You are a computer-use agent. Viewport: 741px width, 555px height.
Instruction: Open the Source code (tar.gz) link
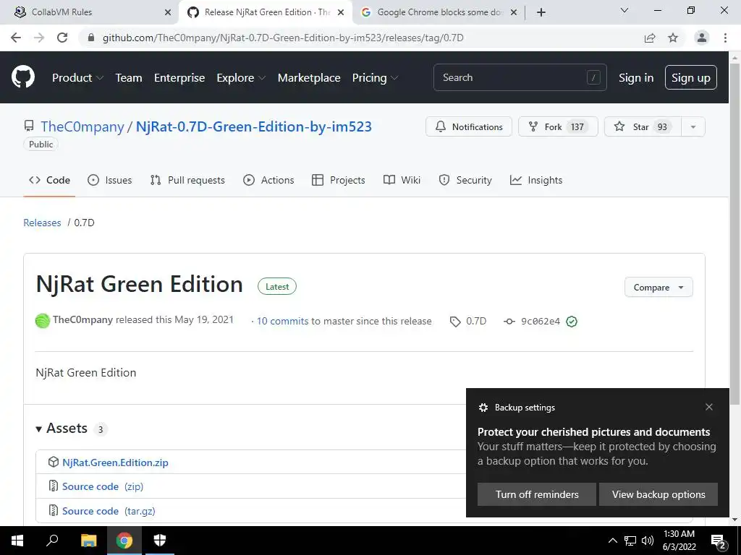109,511
